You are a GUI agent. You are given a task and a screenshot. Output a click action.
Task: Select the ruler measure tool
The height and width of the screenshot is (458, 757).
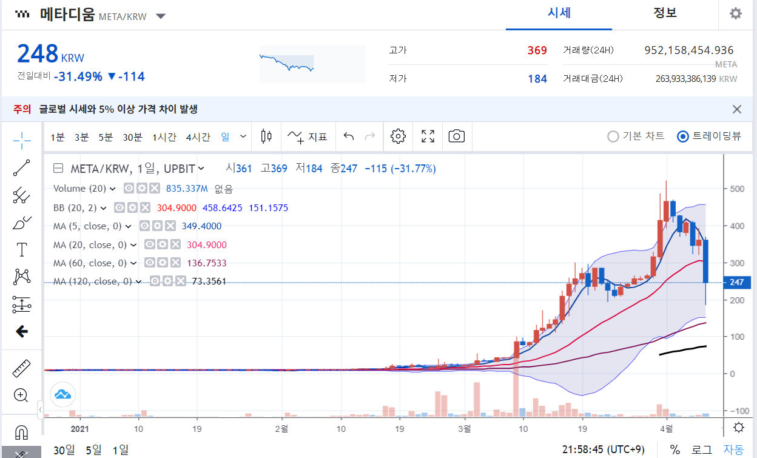pyautogui.click(x=22, y=368)
